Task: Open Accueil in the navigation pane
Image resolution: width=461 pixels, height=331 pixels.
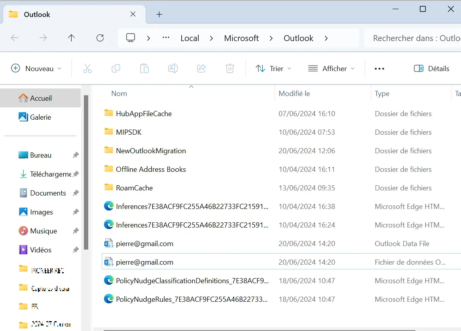Action: (40, 98)
